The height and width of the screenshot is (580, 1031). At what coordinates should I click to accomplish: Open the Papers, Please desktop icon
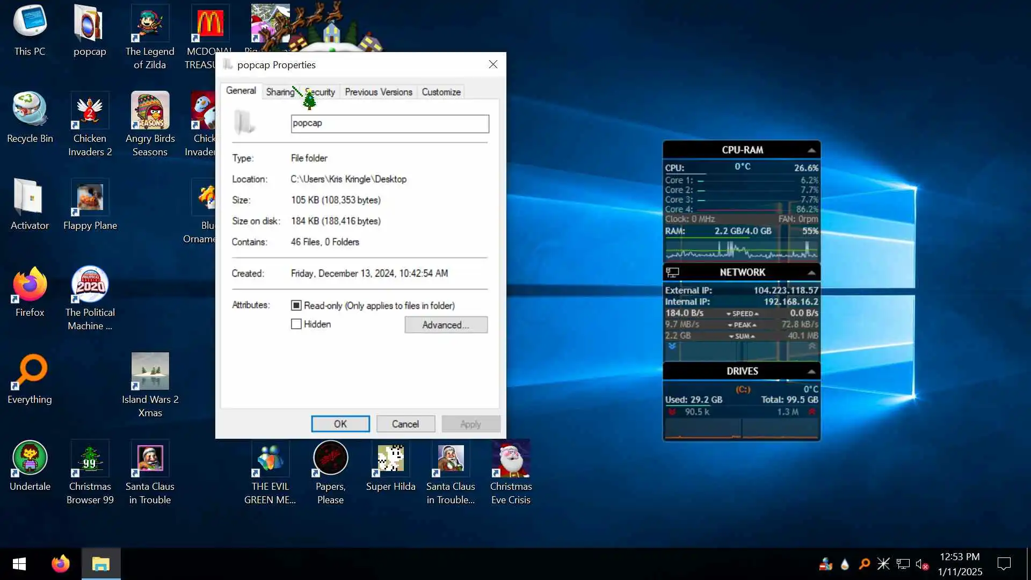(330, 459)
